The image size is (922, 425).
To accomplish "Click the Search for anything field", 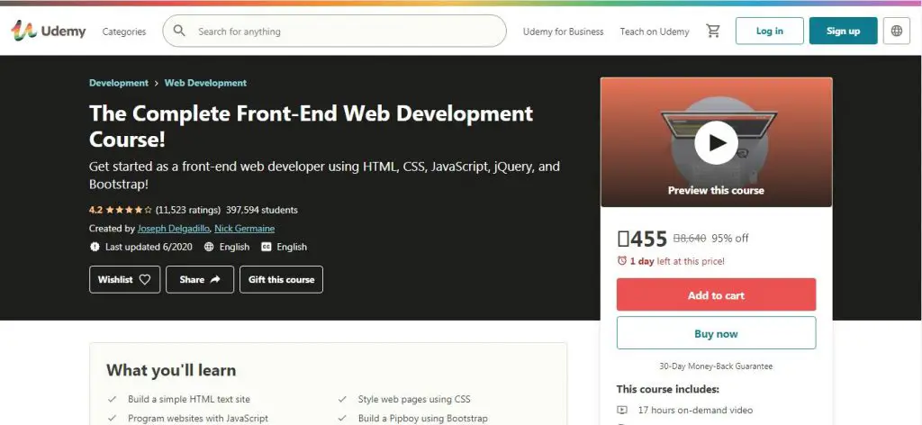I will pos(342,32).
